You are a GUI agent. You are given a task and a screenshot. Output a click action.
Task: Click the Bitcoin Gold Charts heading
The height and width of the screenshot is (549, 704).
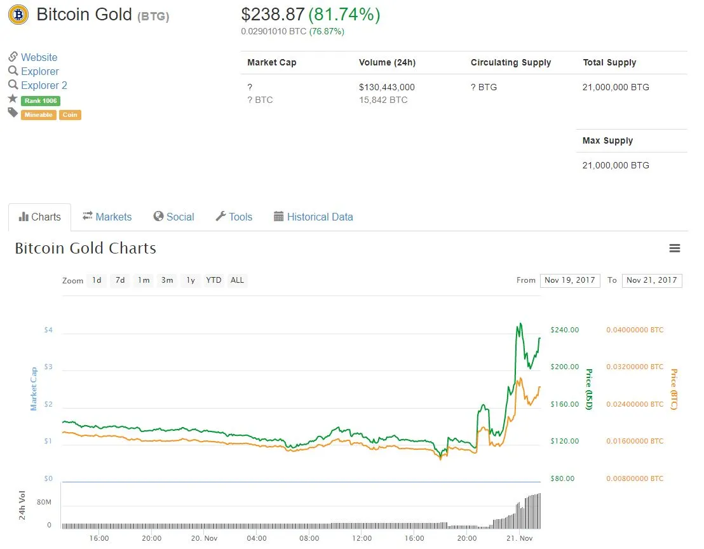pyautogui.click(x=85, y=248)
